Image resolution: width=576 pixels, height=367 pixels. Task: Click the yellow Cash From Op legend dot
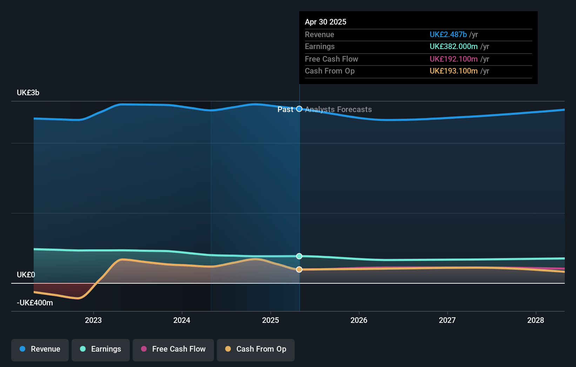(x=228, y=349)
